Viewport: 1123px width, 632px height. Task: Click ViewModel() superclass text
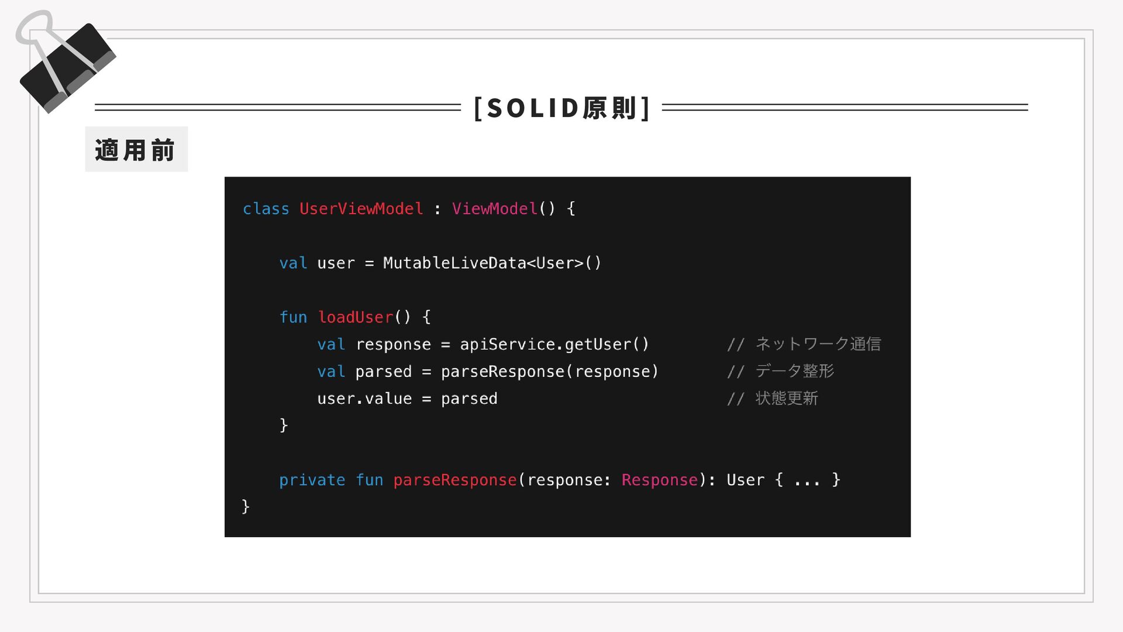(503, 209)
